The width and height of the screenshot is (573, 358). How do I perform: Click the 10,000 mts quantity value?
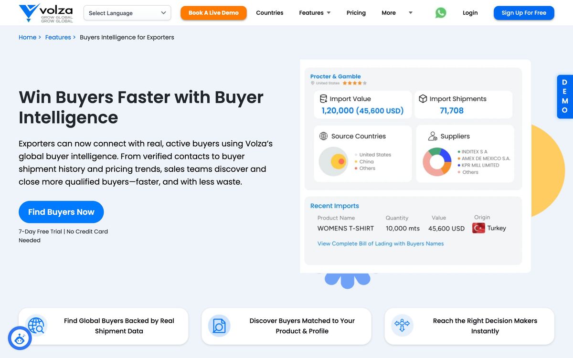tap(403, 228)
